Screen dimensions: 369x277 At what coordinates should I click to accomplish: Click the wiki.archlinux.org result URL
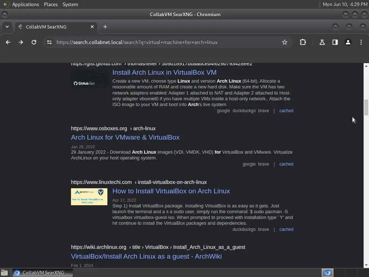point(158,247)
